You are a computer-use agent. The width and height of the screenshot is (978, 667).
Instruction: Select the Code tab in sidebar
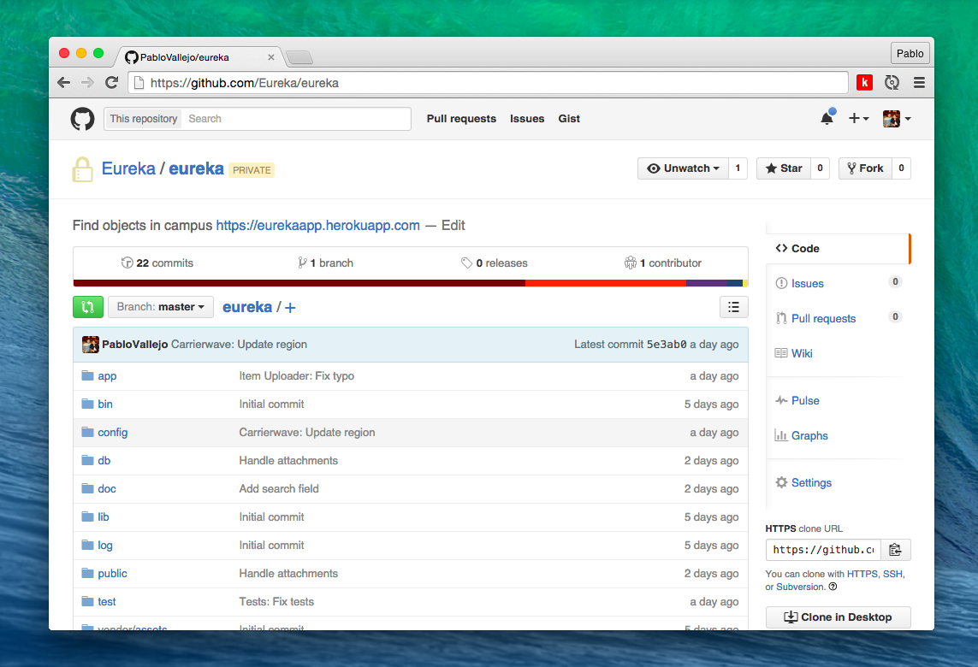(839, 248)
